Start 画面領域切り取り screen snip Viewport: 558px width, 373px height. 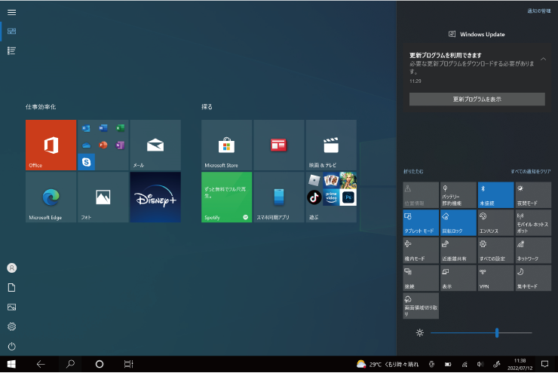(x=421, y=306)
